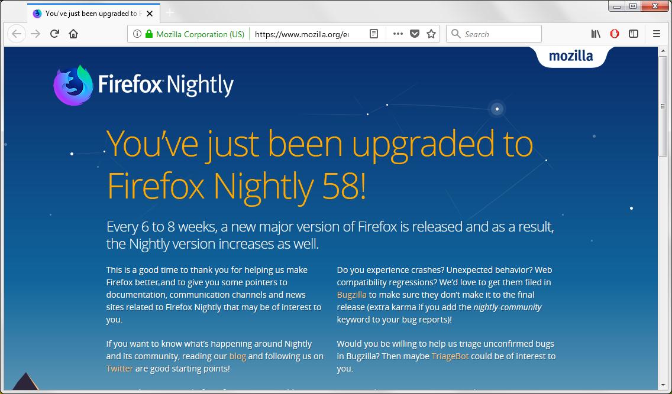The image size is (672, 394).
Task: Navigate back to the previous page
Action: tap(17, 34)
